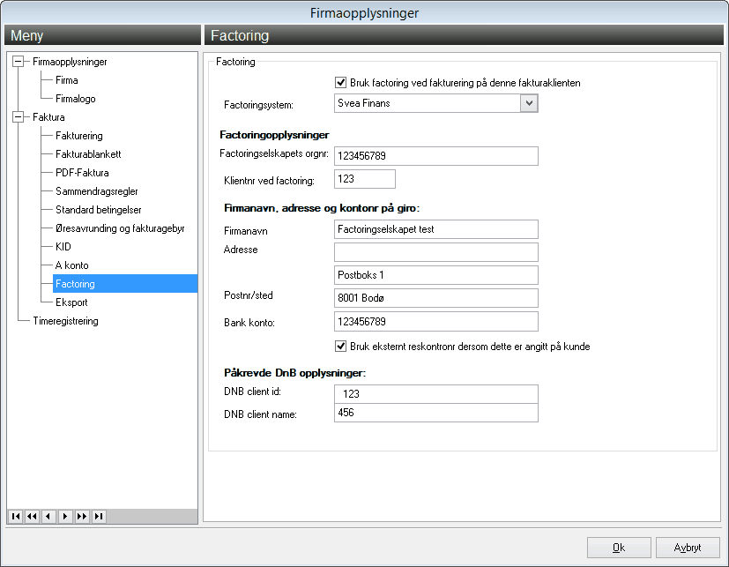Uncheck 'Bruk factoring ved fakturering' checkbox
Image resolution: width=729 pixels, height=567 pixels.
pos(340,83)
